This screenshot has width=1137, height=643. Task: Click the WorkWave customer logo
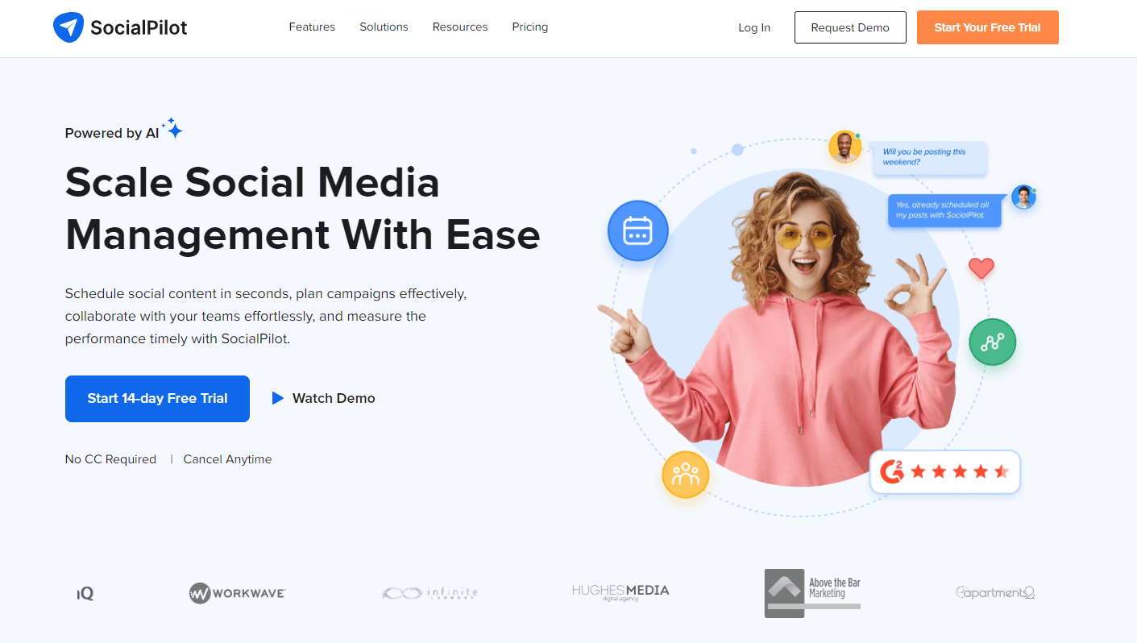237,594
